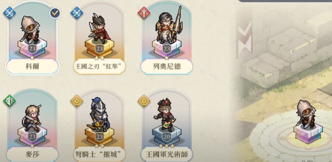Click the level 20 badge on 王國軍光術師
This screenshot has width=332, height=162.
[x=167, y=137]
